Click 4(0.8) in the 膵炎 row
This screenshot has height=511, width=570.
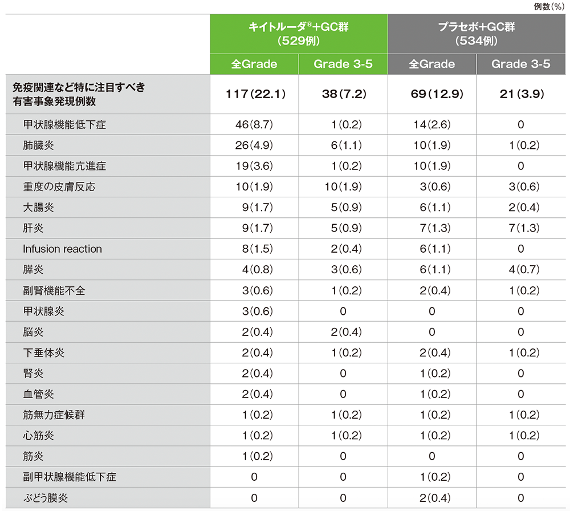pos(258,270)
